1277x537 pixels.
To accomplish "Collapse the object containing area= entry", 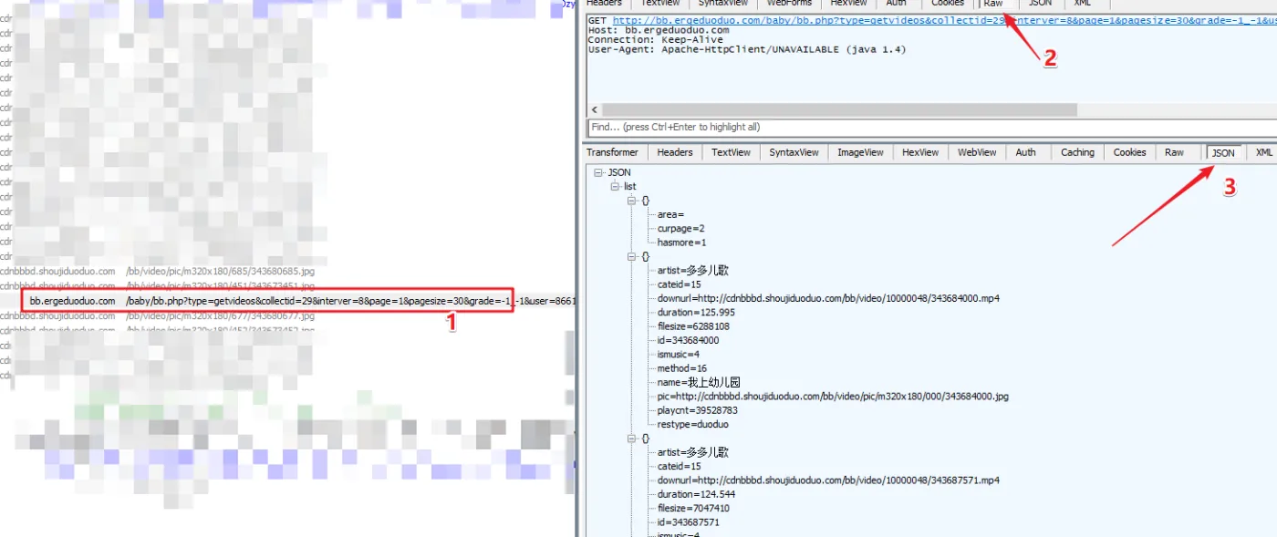I will tap(631, 201).
